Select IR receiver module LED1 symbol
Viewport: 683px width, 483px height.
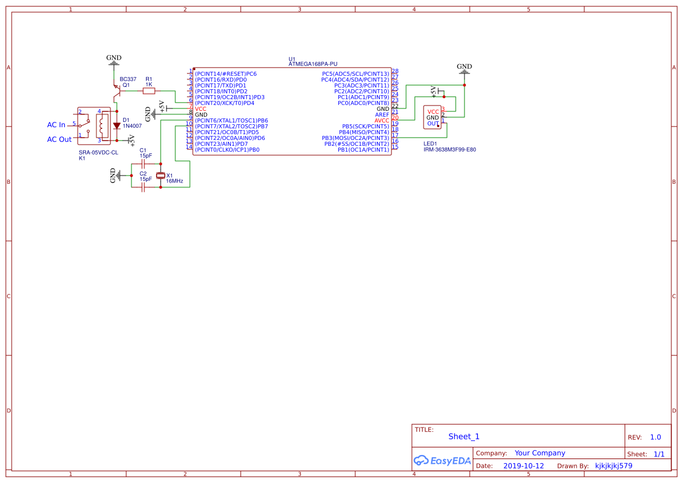[433, 117]
